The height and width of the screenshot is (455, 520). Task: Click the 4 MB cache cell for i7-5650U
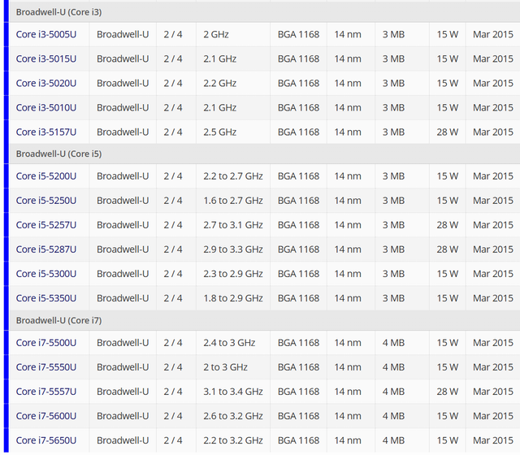click(x=402, y=440)
